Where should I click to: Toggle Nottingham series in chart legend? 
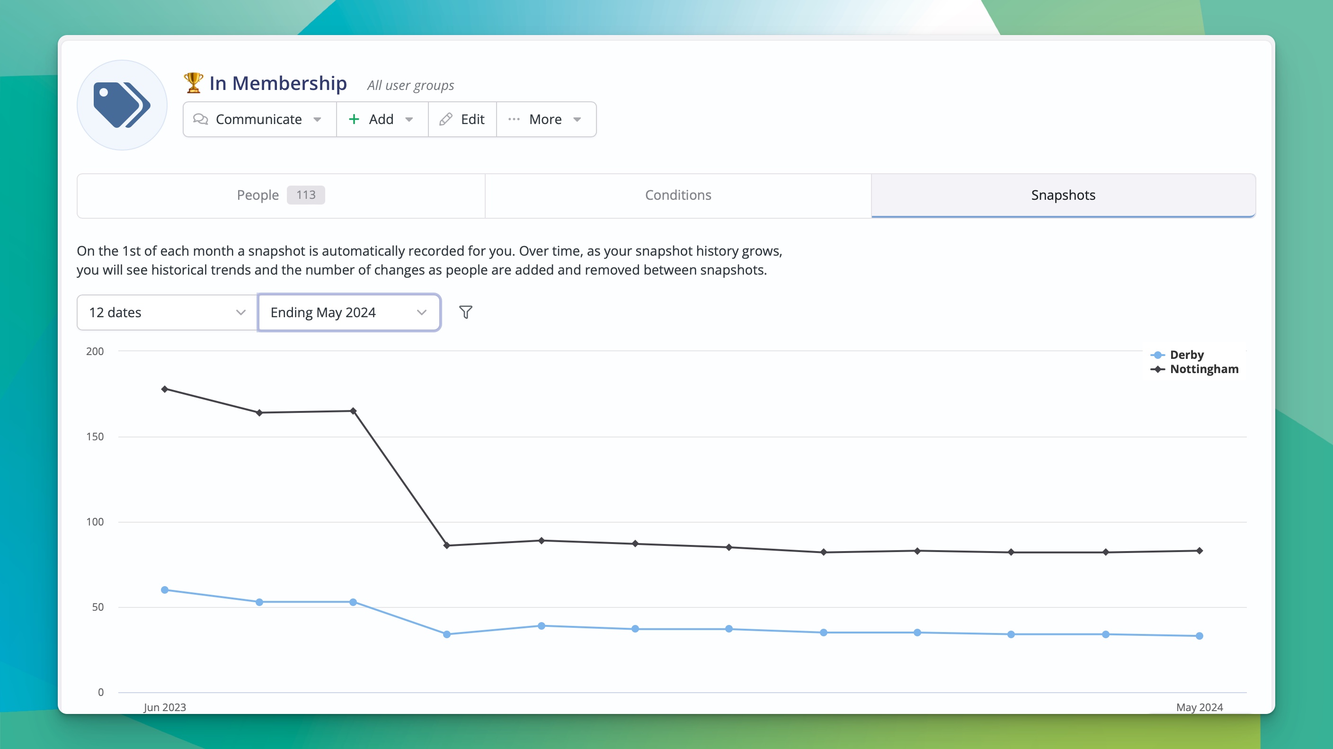[1204, 369]
